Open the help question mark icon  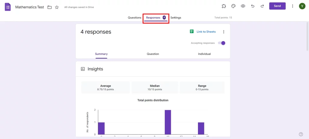pos(301,134)
